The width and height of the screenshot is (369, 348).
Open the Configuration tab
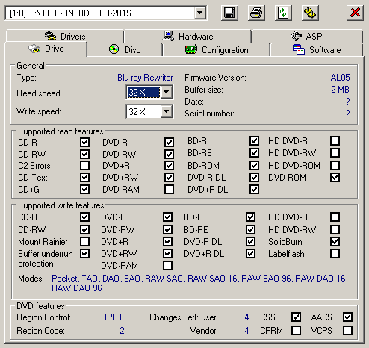pos(217,49)
